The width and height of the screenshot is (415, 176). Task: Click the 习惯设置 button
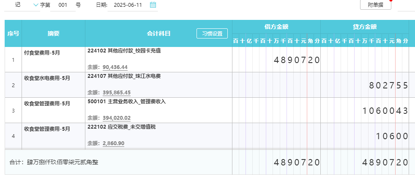pos(212,34)
